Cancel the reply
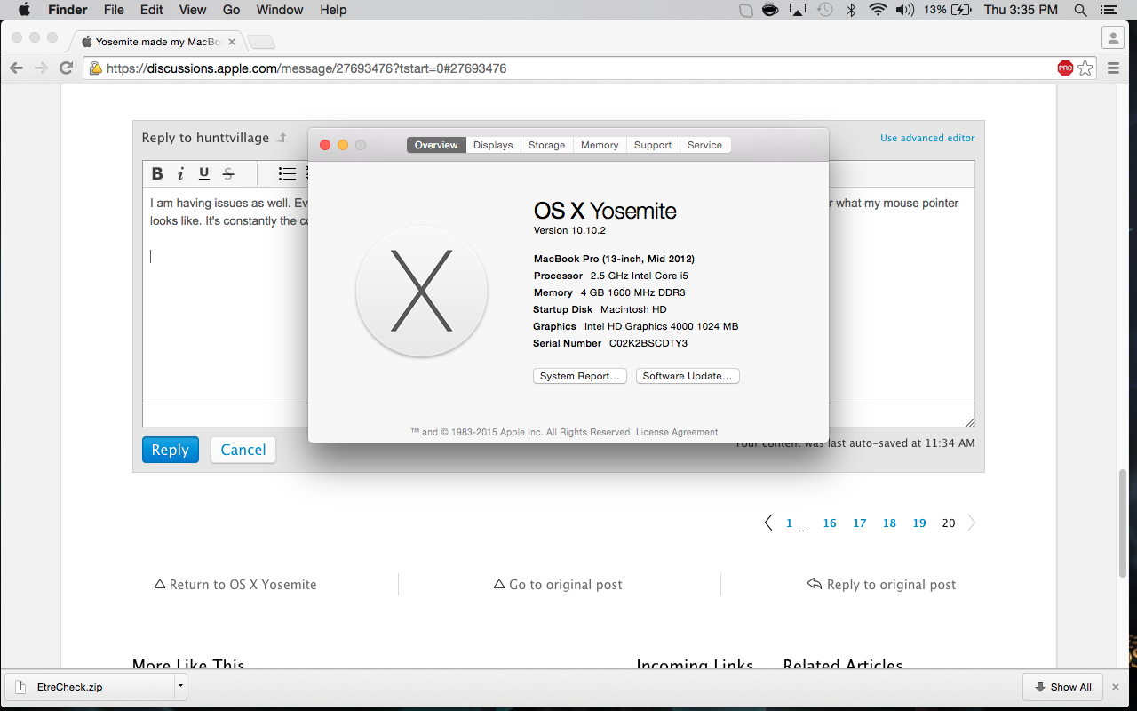1137x711 pixels. pyautogui.click(x=243, y=450)
